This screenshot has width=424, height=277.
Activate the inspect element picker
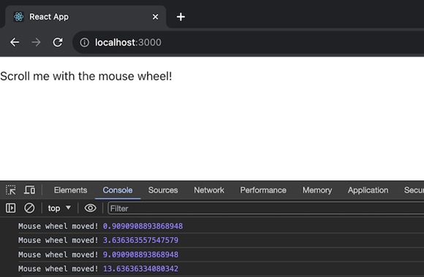click(x=11, y=190)
